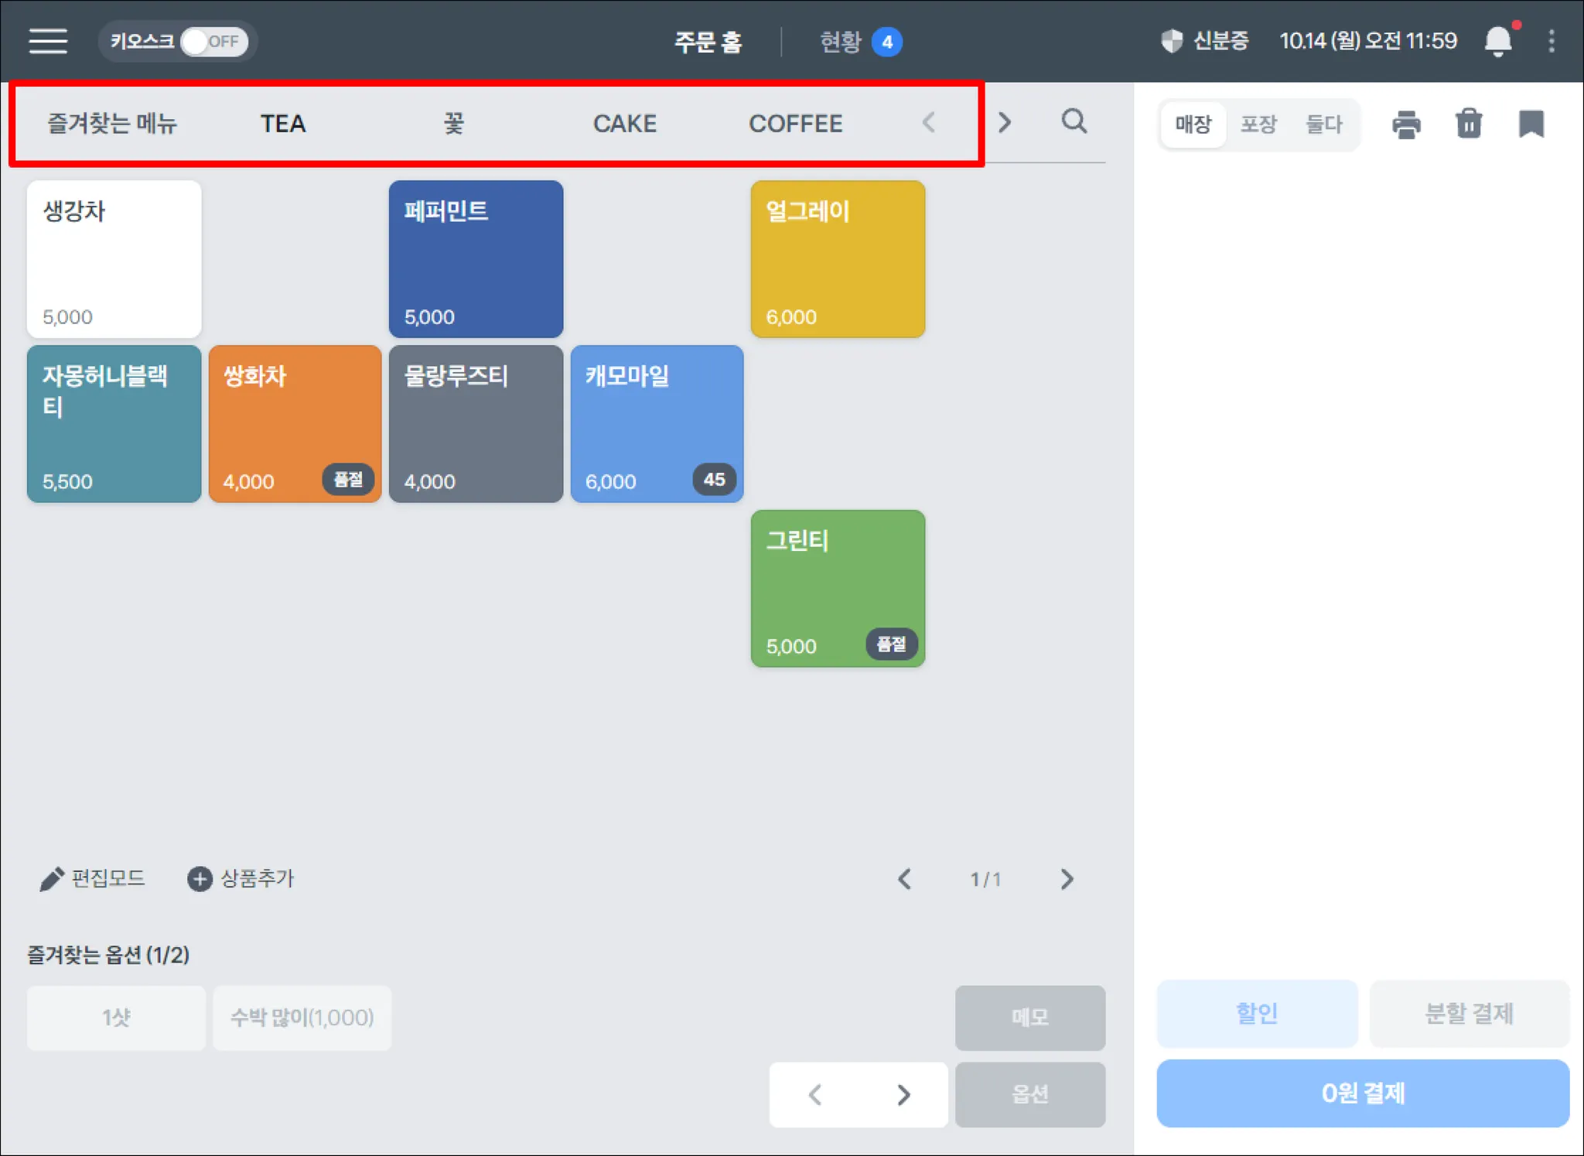Switch to the COFFEE category tab
The width and height of the screenshot is (1584, 1156).
pyautogui.click(x=795, y=124)
